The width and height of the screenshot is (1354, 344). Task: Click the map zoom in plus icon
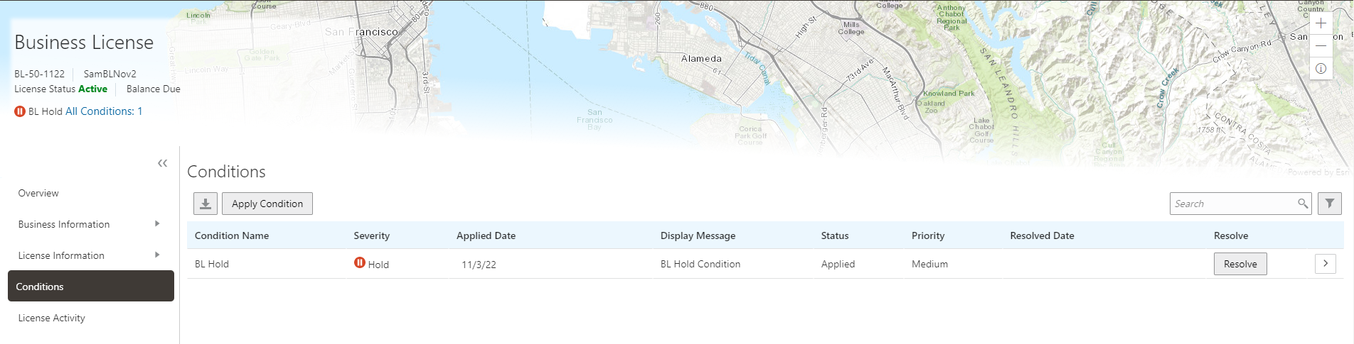point(1321,23)
